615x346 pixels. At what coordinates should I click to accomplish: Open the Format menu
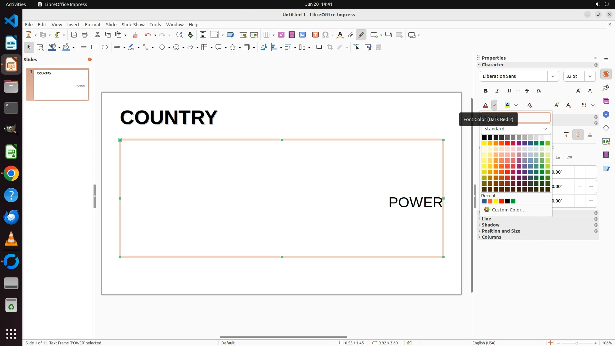pyautogui.click(x=93, y=25)
